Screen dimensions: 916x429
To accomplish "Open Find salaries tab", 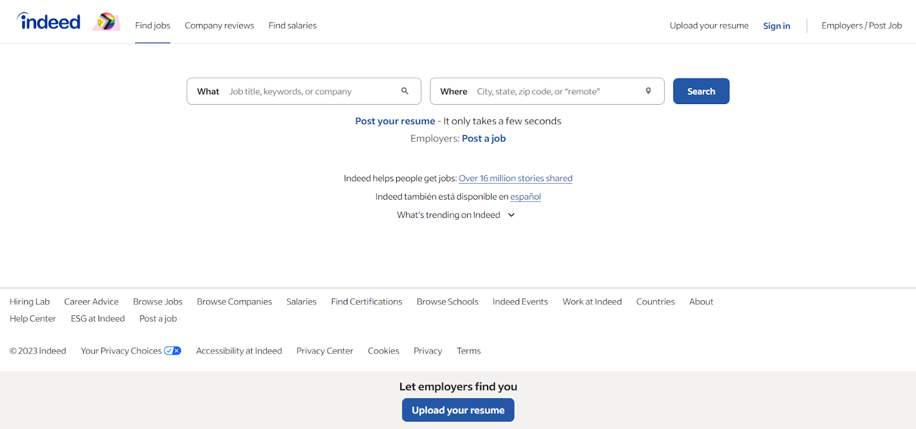I will [x=293, y=25].
